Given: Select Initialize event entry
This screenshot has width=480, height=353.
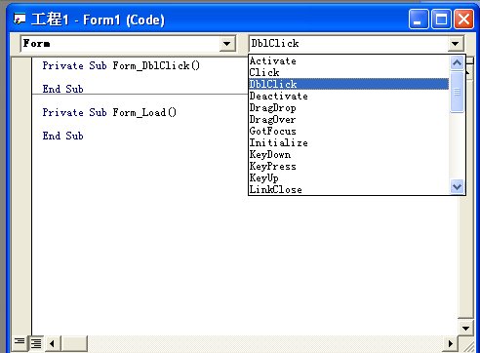Looking at the screenshot, I should click(348, 142).
